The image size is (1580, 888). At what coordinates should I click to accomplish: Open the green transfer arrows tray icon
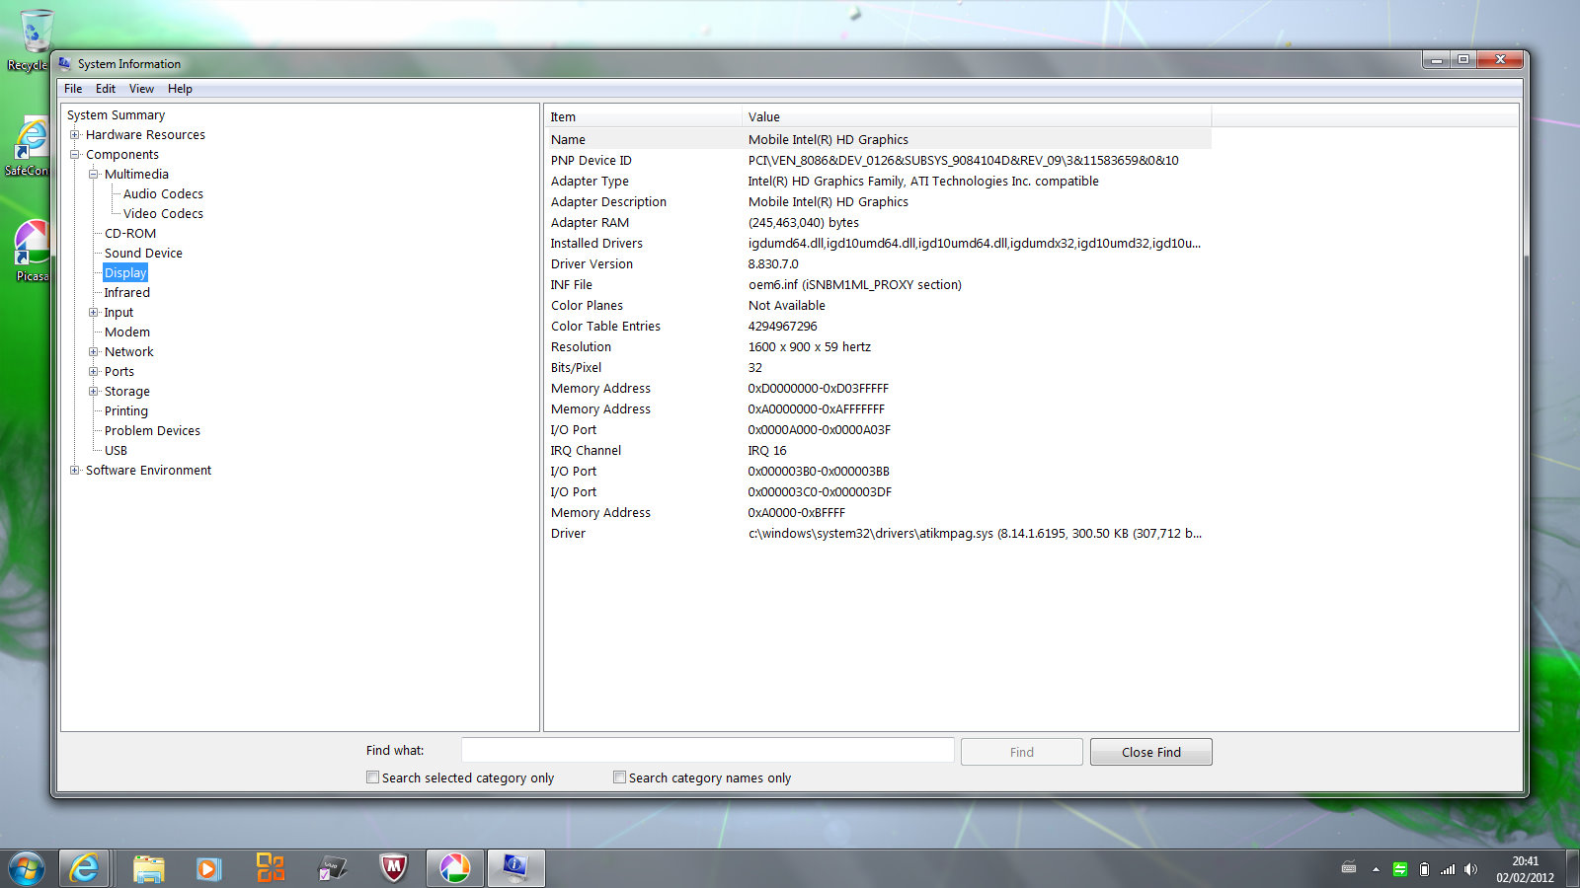(1400, 869)
